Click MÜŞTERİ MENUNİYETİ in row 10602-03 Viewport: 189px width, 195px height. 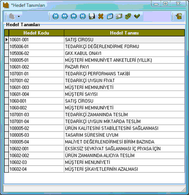click(124, 162)
